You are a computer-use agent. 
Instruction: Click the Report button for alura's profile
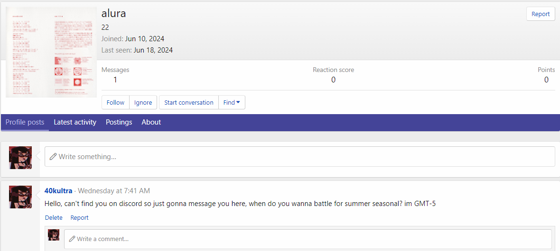[541, 14]
